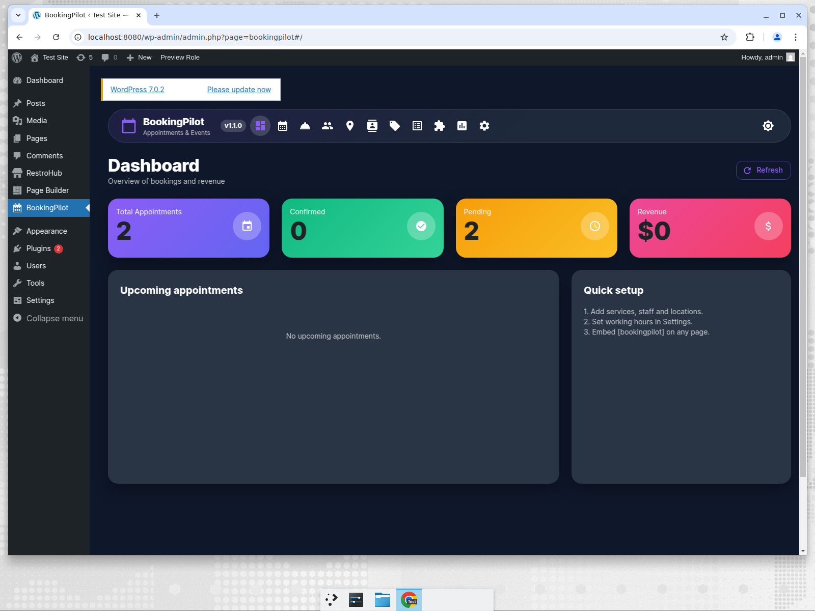Click the v1.1.0 version badge

click(x=233, y=126)
